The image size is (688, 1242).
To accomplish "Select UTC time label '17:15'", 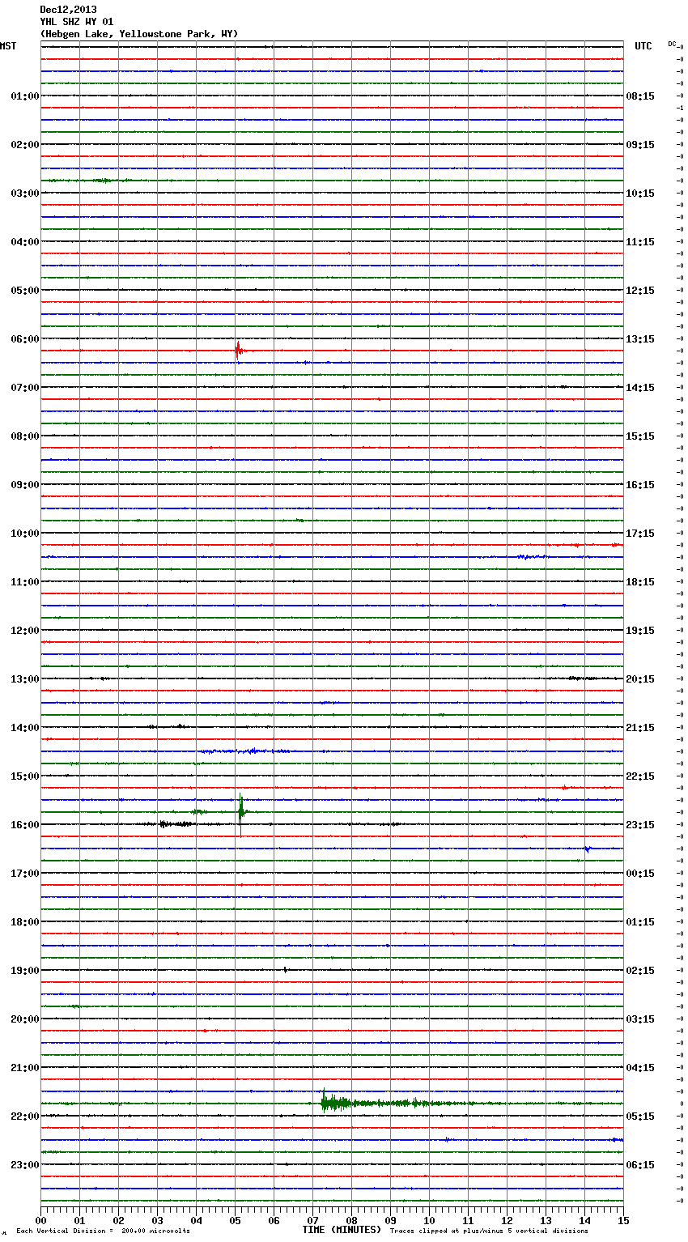I will (640, 534).
